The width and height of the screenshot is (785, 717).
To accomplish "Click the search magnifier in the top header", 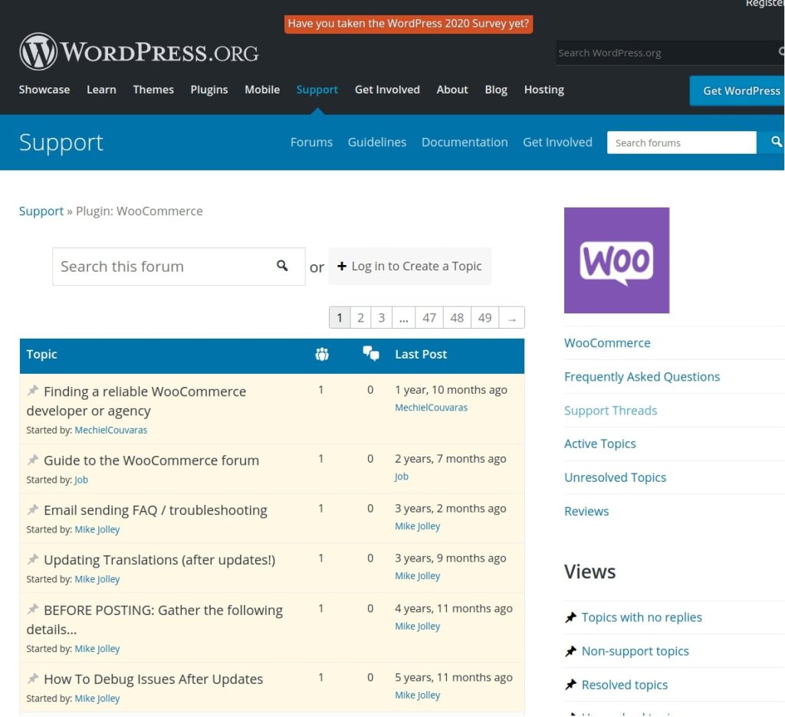I will point(780,52).
